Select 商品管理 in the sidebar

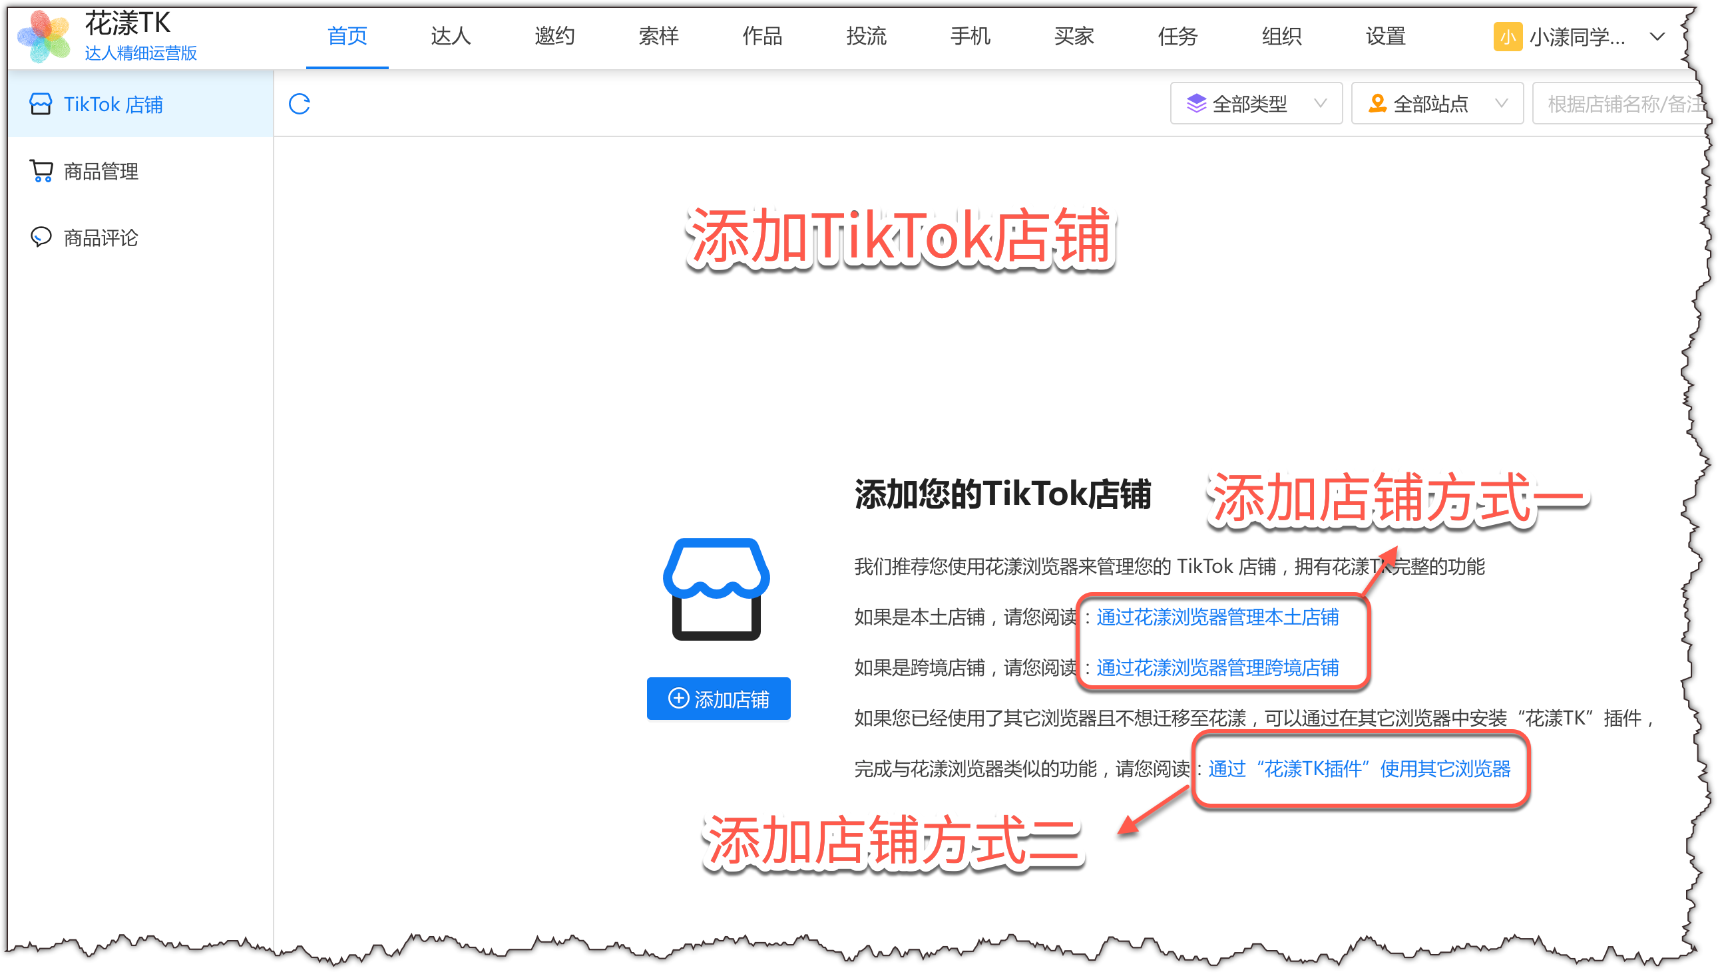tap(140, 171)
